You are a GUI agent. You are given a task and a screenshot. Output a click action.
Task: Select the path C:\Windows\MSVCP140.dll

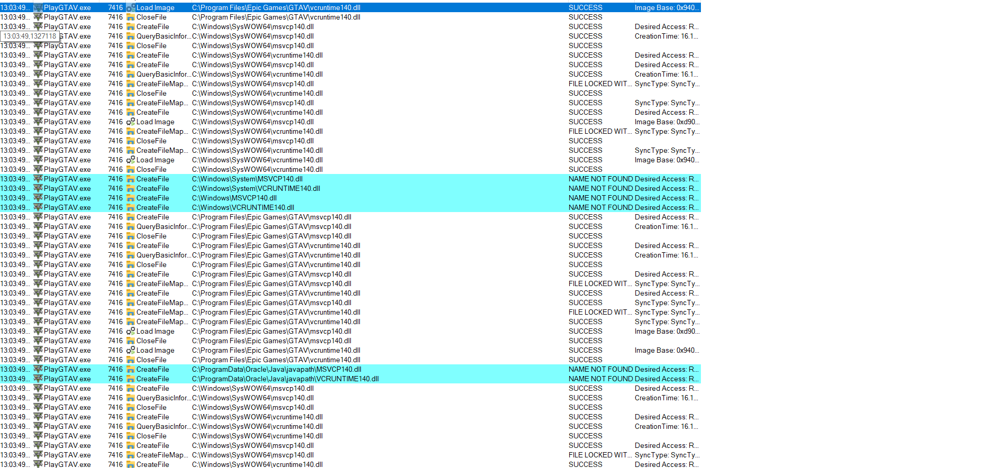tap(234, 198)
